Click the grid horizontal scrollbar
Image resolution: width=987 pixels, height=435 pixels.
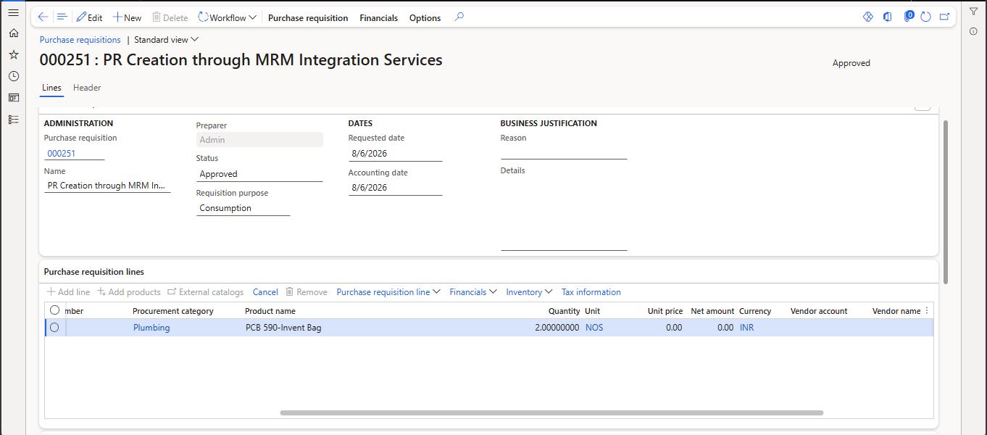[x=551, y=413]
